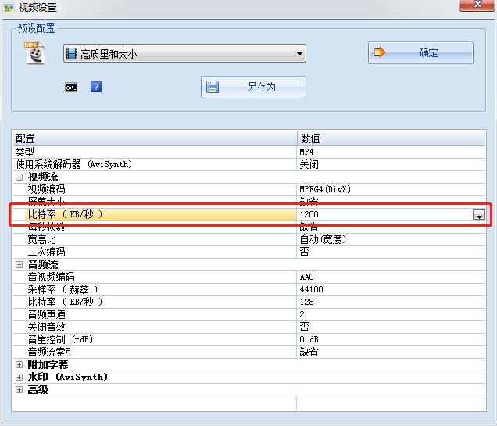Screen dimensions: 497x426
Task: Collapse the 音频流 section
Action: (19, 264)
